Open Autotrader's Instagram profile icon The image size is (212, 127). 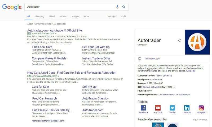pos(201,108)
